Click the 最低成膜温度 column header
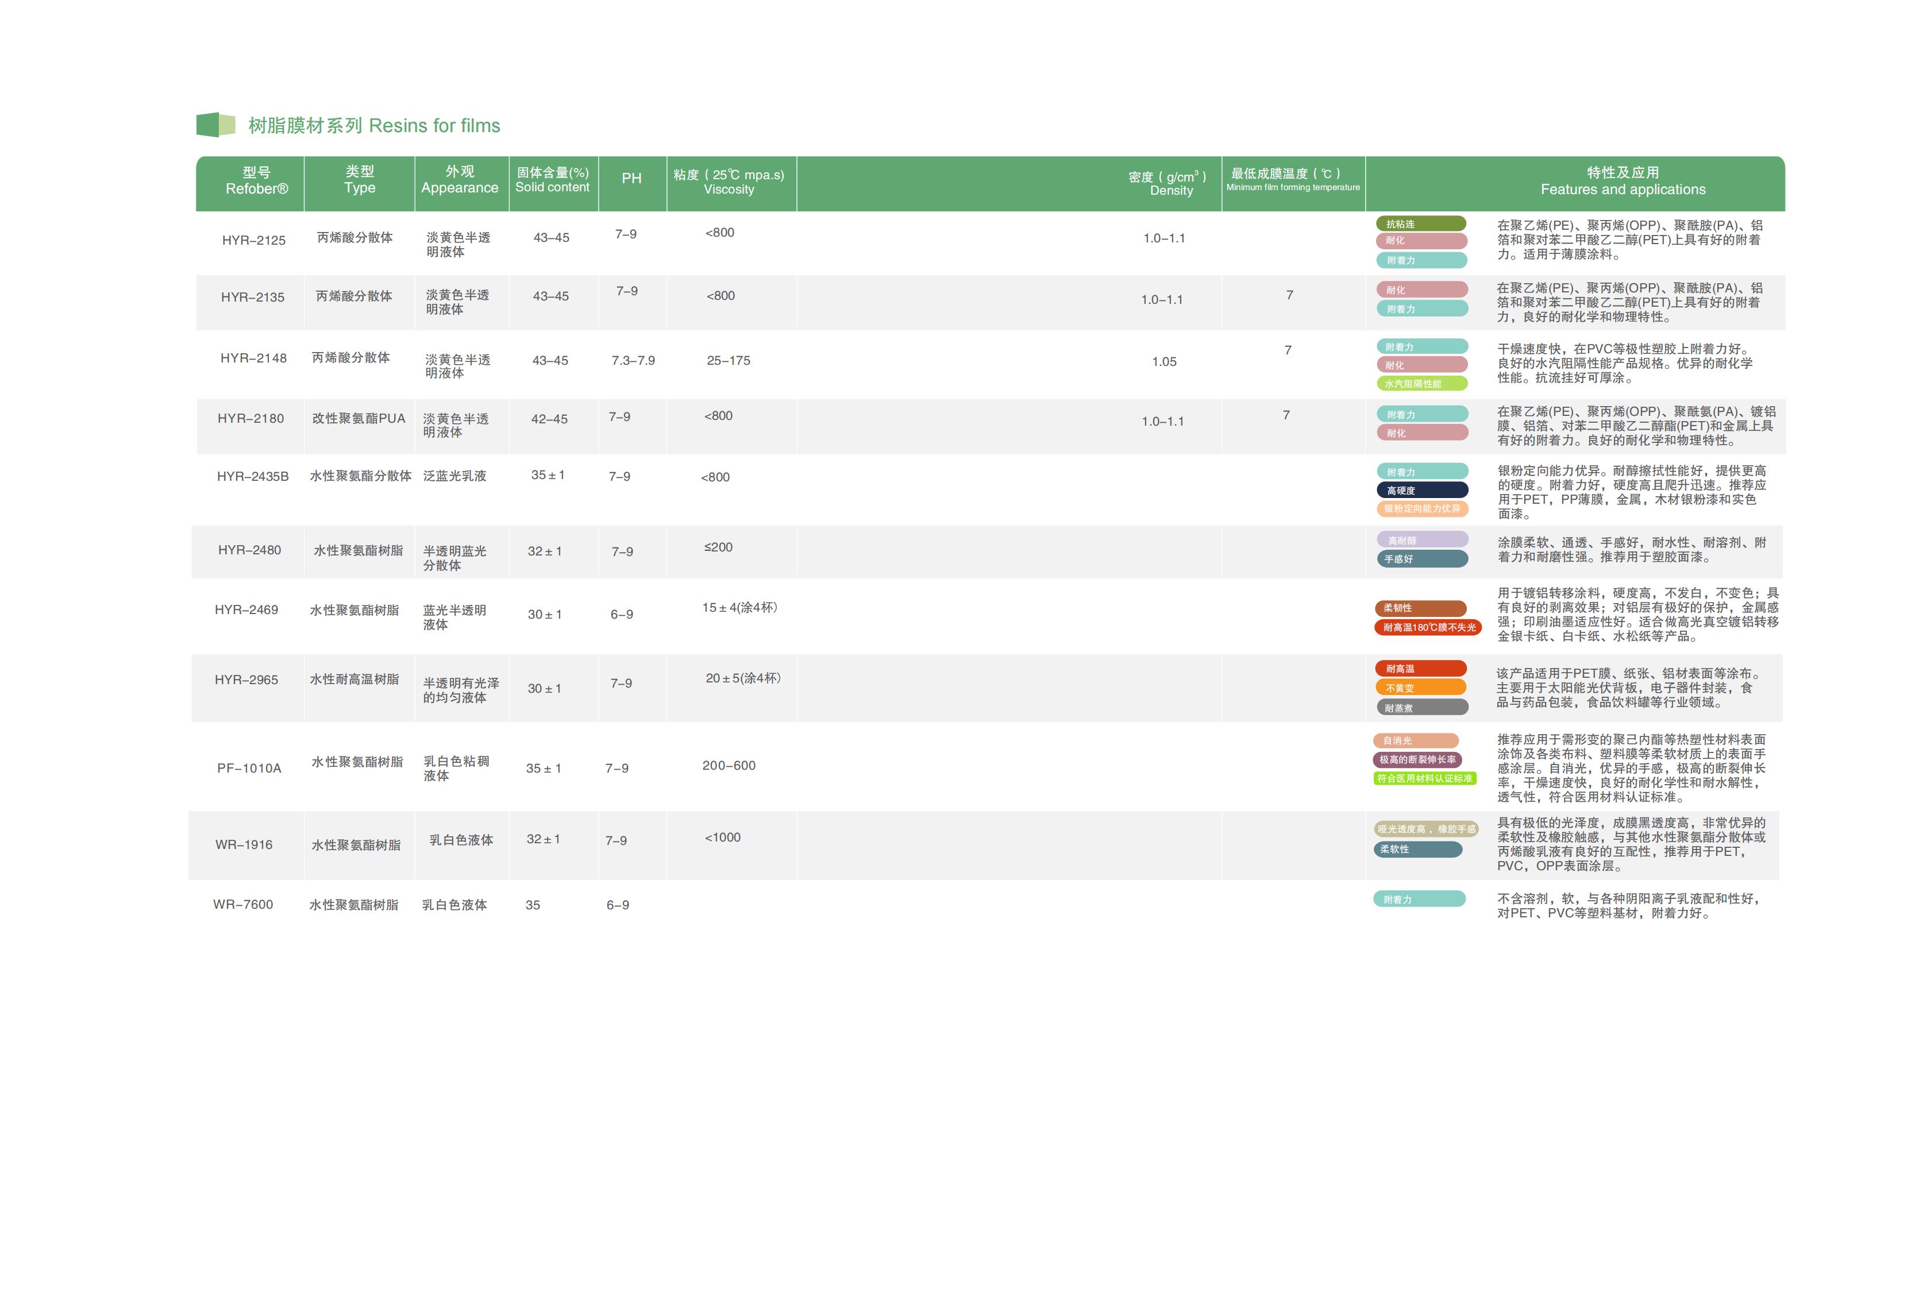The image size is (1927, 1316). pos(1292,179)
